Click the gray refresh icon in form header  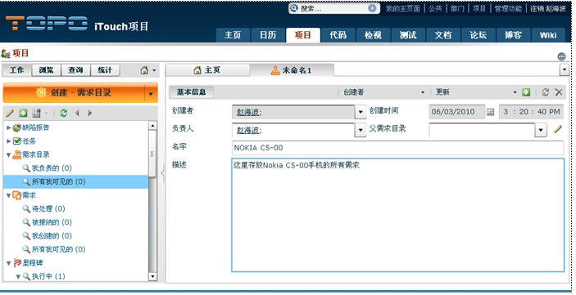click(x=546, y=92)
